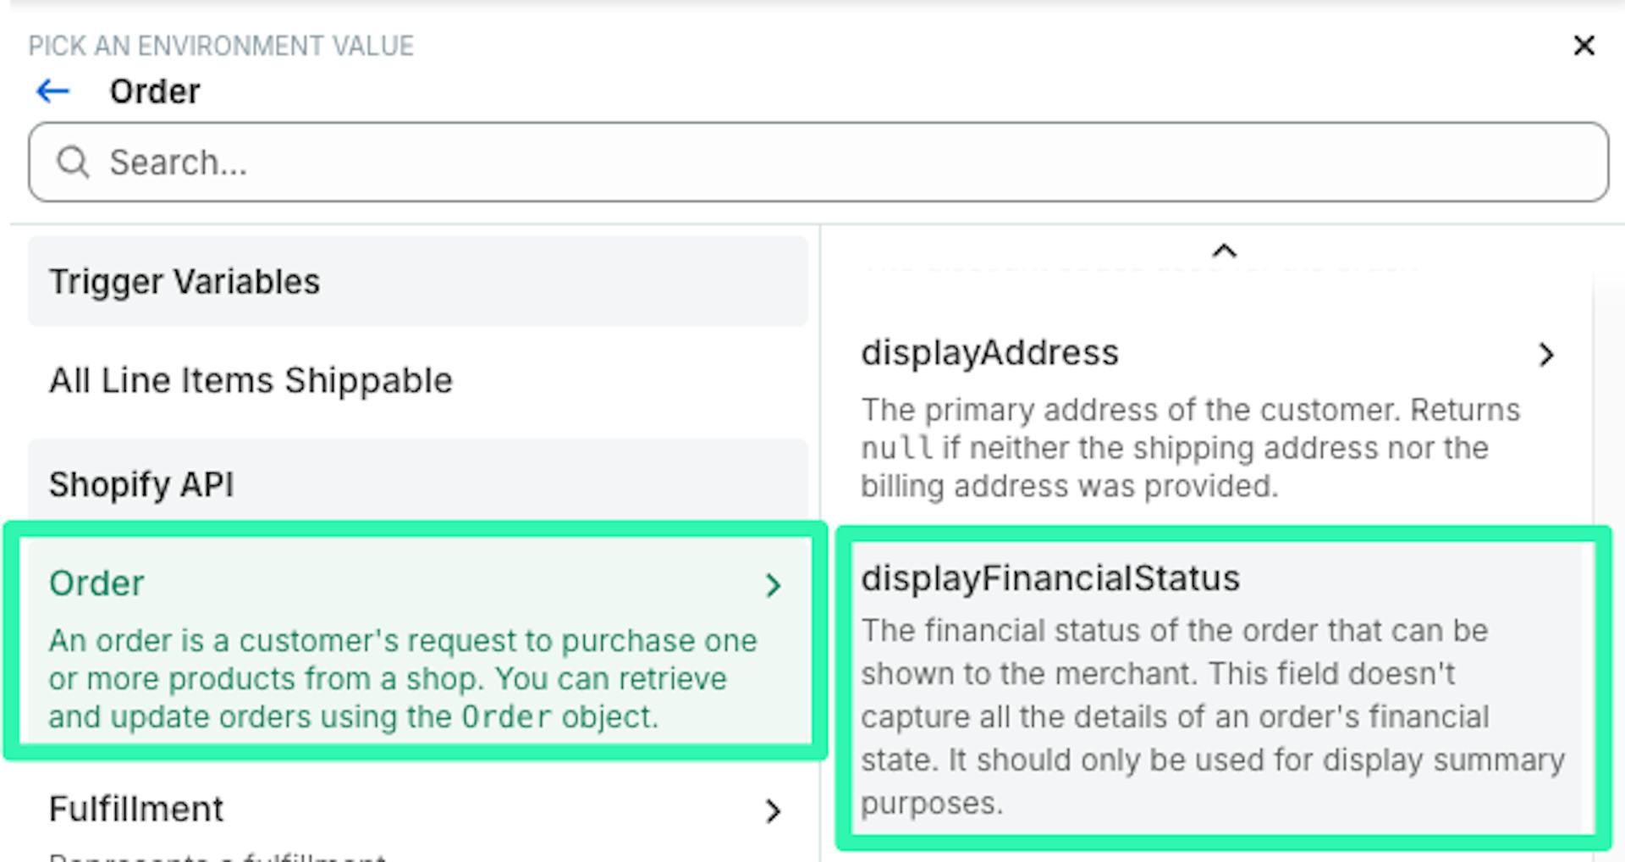This screenshot has width=1625, height=862.
Task: Expand the Order category chevron
Action: pos(773,585)
